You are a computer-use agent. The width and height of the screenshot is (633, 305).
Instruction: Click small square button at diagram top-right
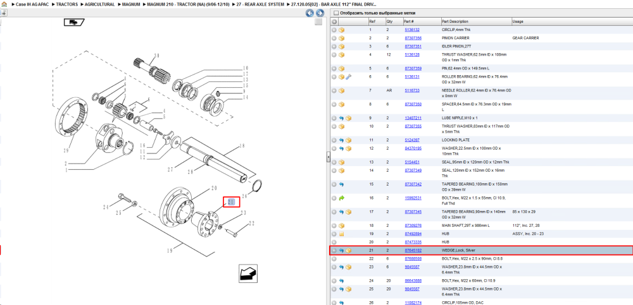318,21
